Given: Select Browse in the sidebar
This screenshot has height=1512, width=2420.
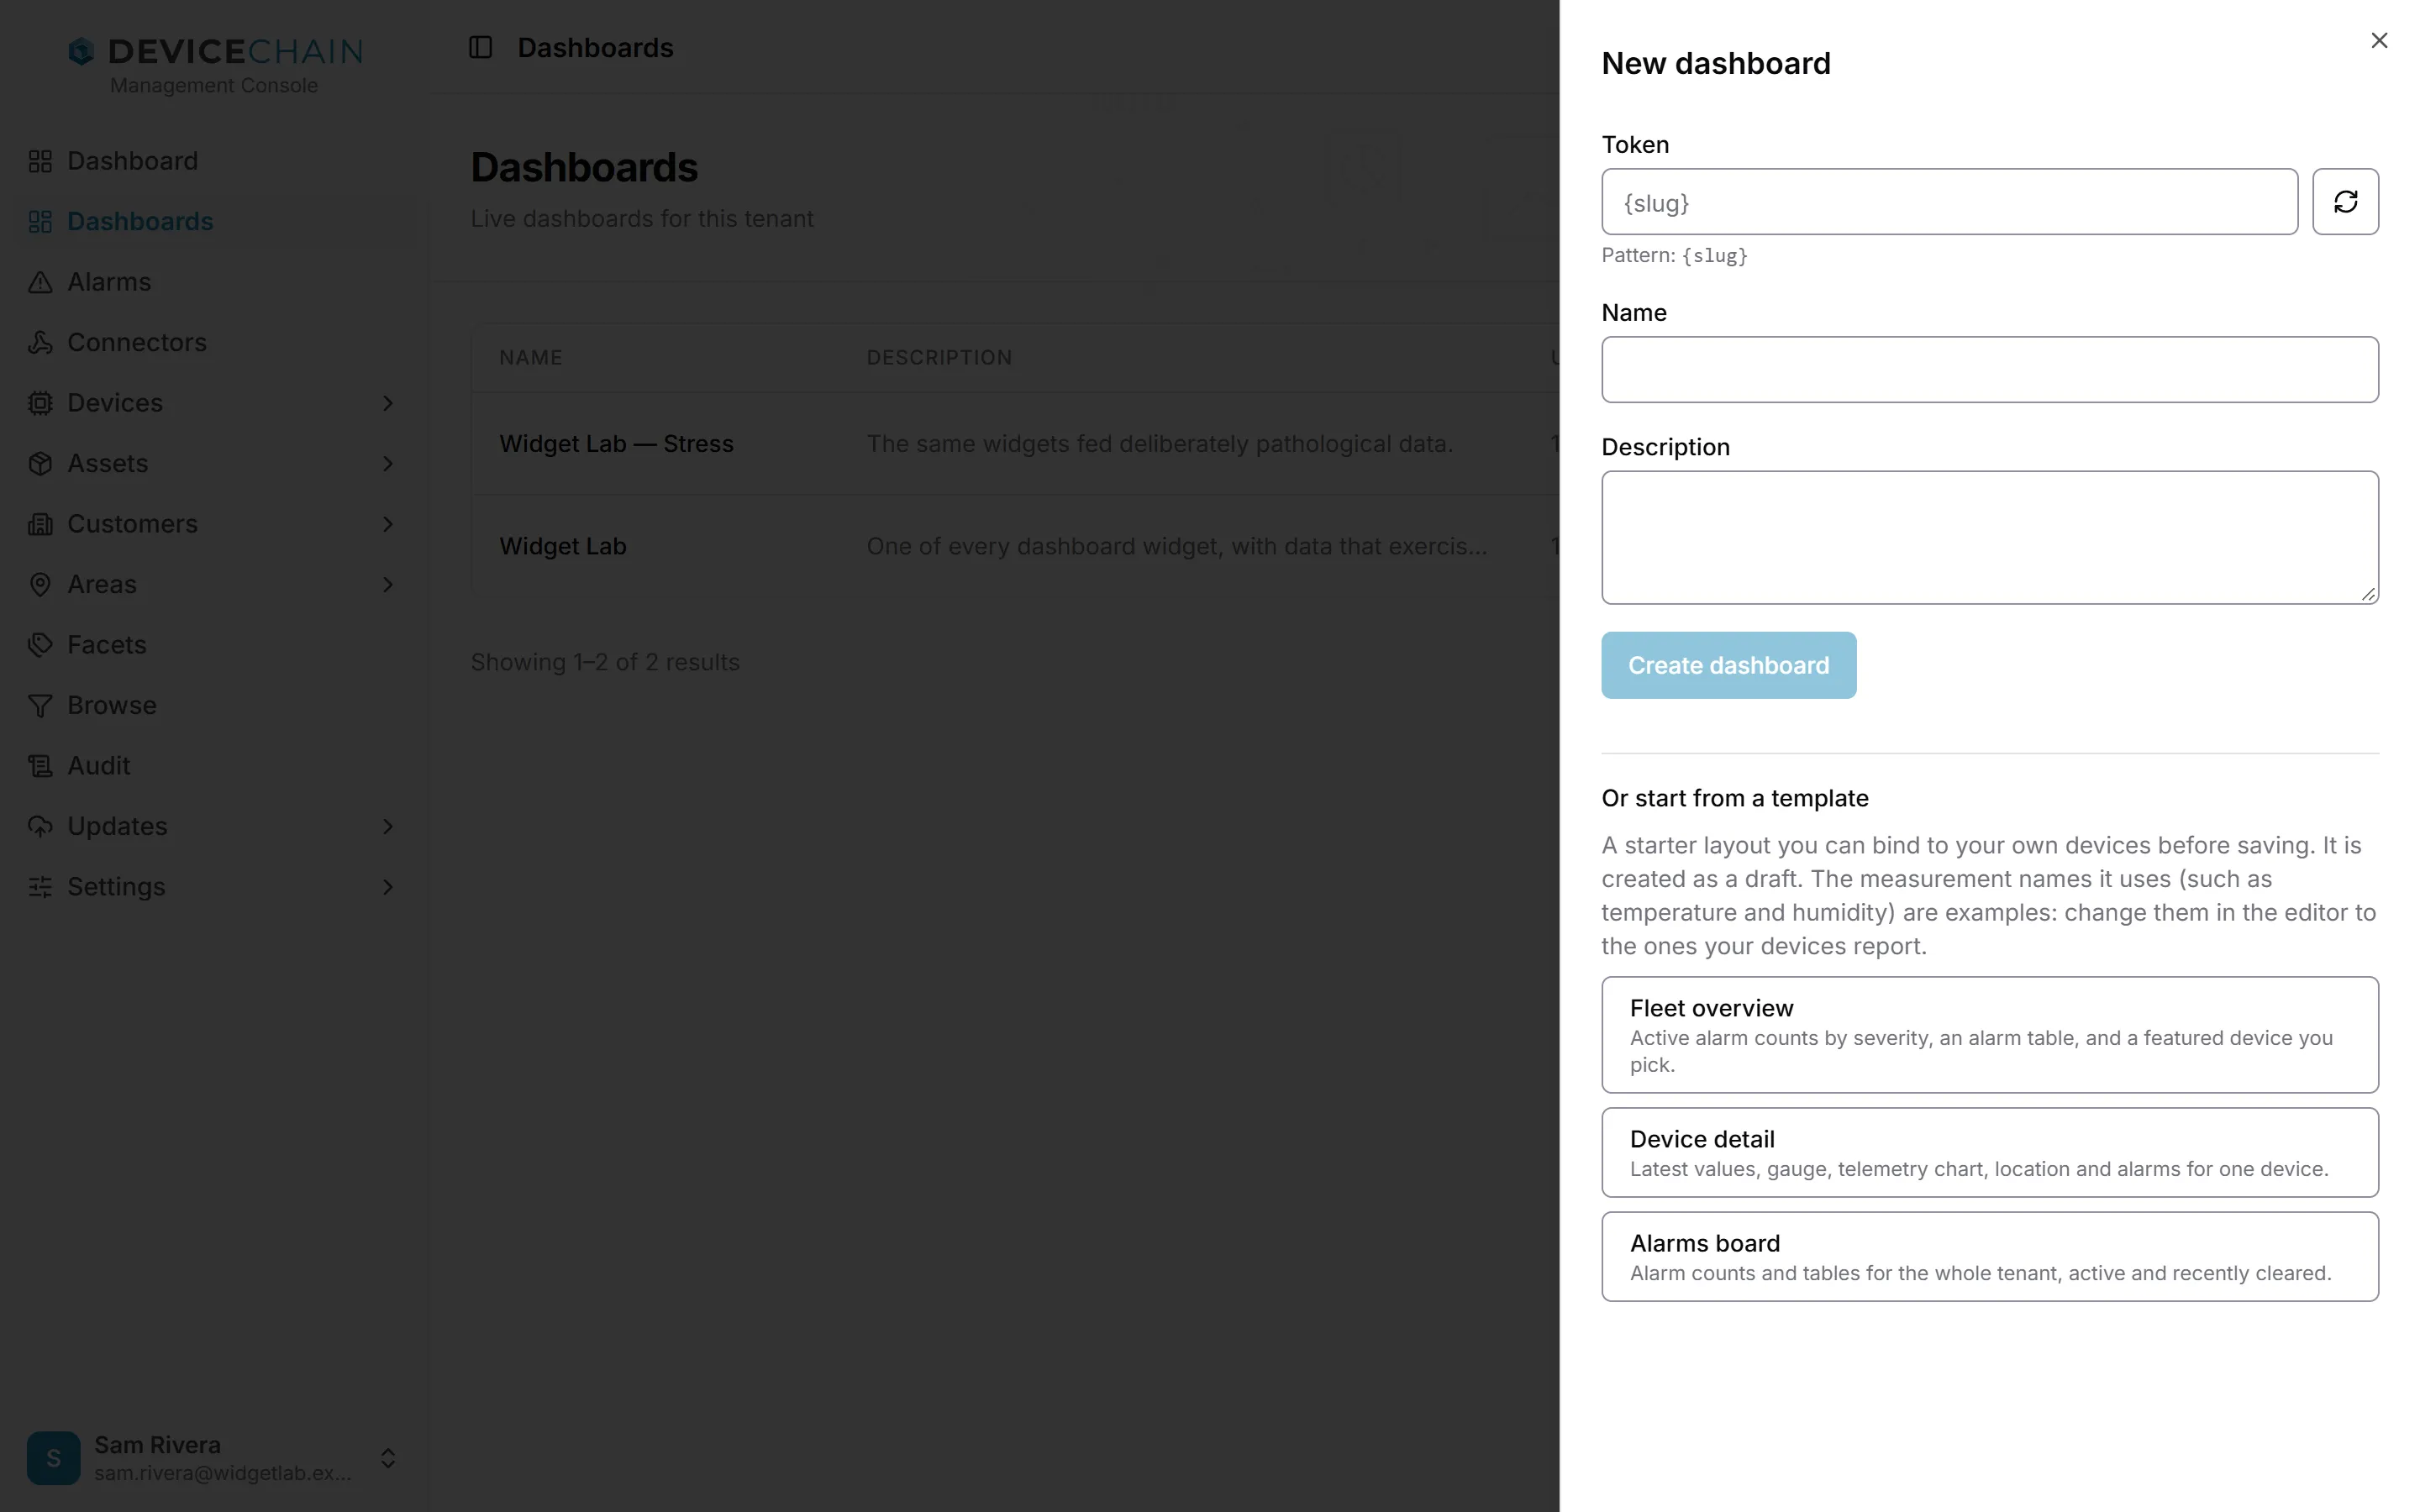Looking at the screenshot, I should pos(214,705).
